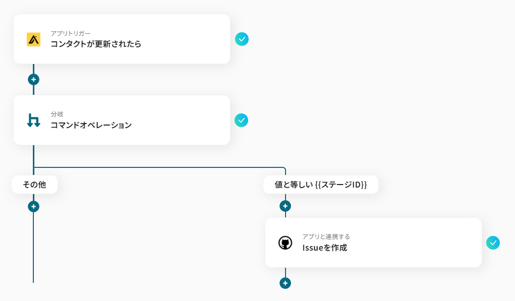
Task: Click the アプリと連携する label on the Issue card
Action: tap(327, 235)
